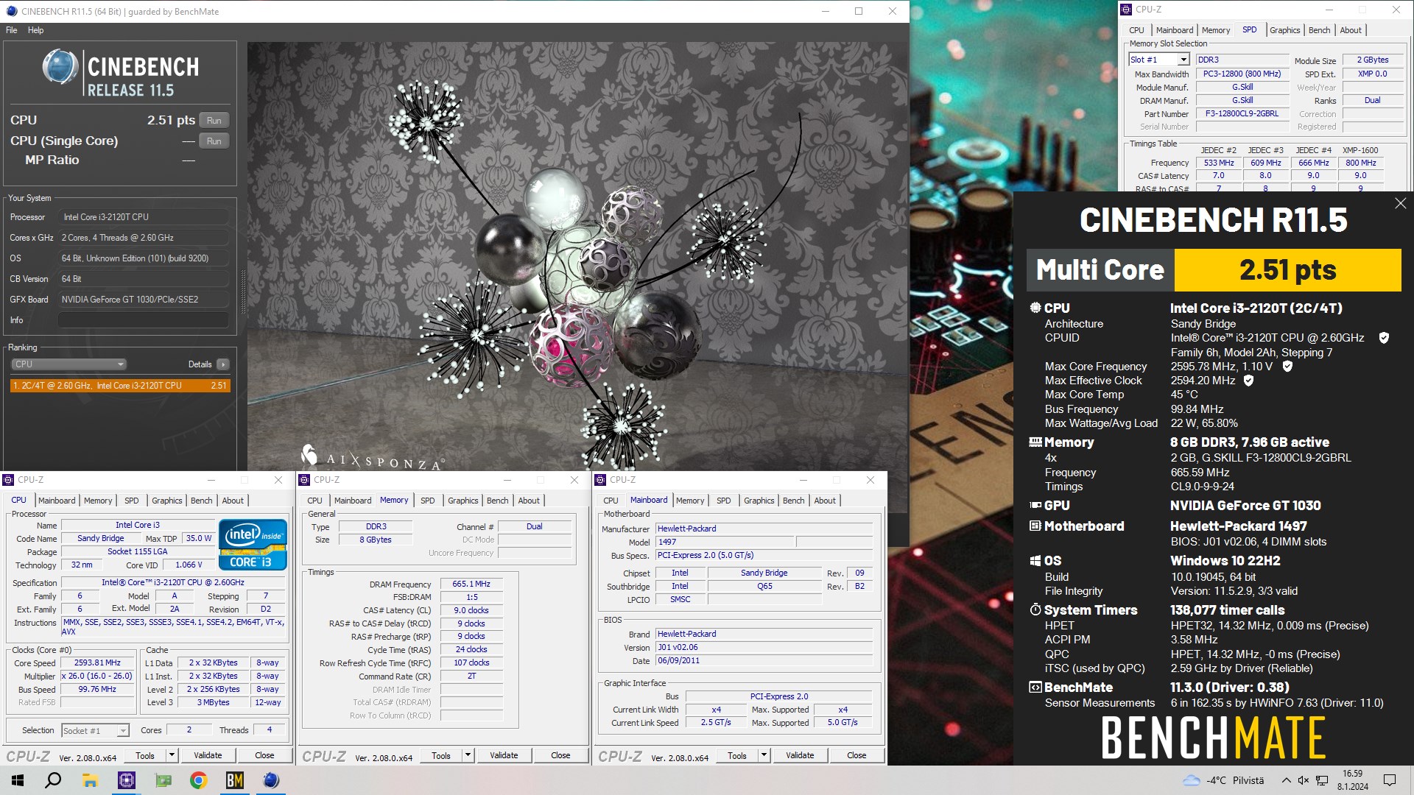Click the Info input field
The image size is (1414, 795).
[x=144, y=320]
